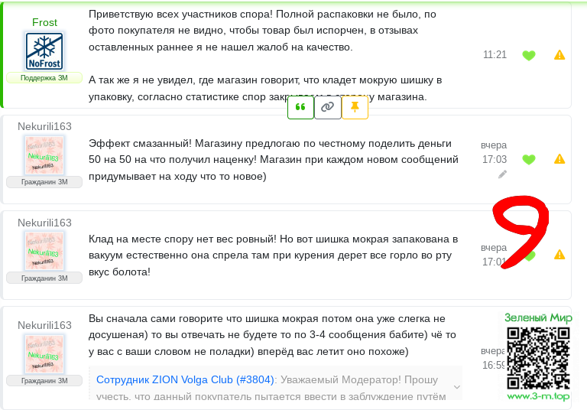The image size is (587, 410).
Task: Click the quote icon button under Frost's post
Action: (x=300, y=107)
